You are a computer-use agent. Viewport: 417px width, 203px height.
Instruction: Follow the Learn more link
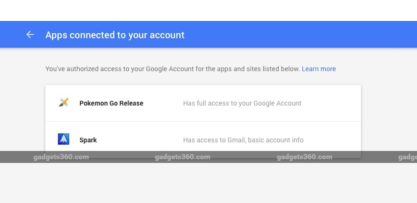pos(318,69)
